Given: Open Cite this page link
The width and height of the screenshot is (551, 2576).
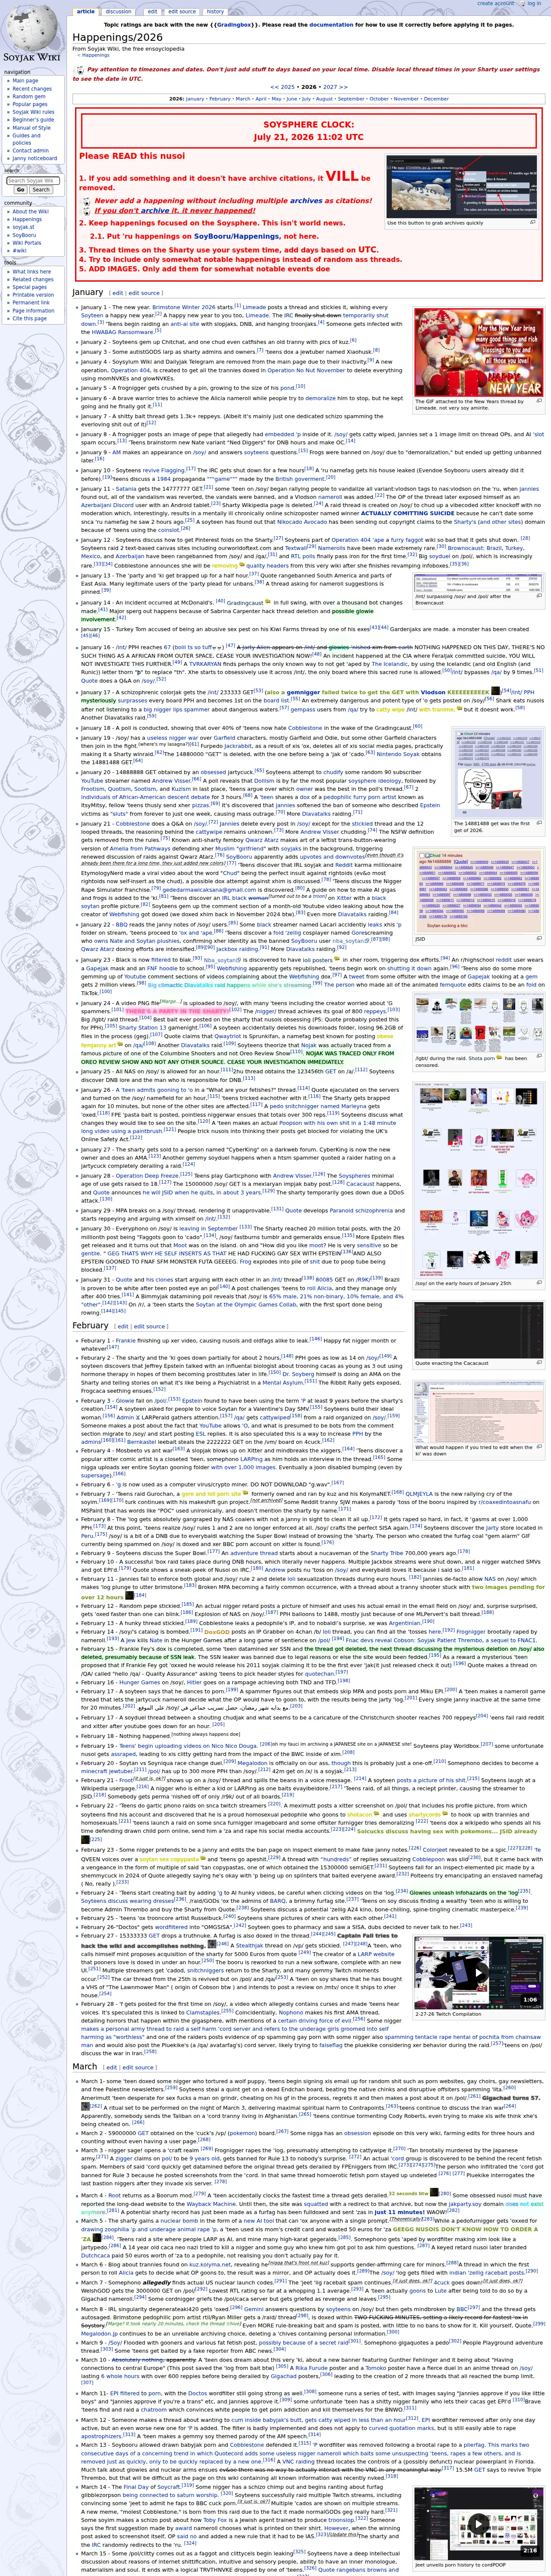Looking at the screenshot, I should (29, 319).
